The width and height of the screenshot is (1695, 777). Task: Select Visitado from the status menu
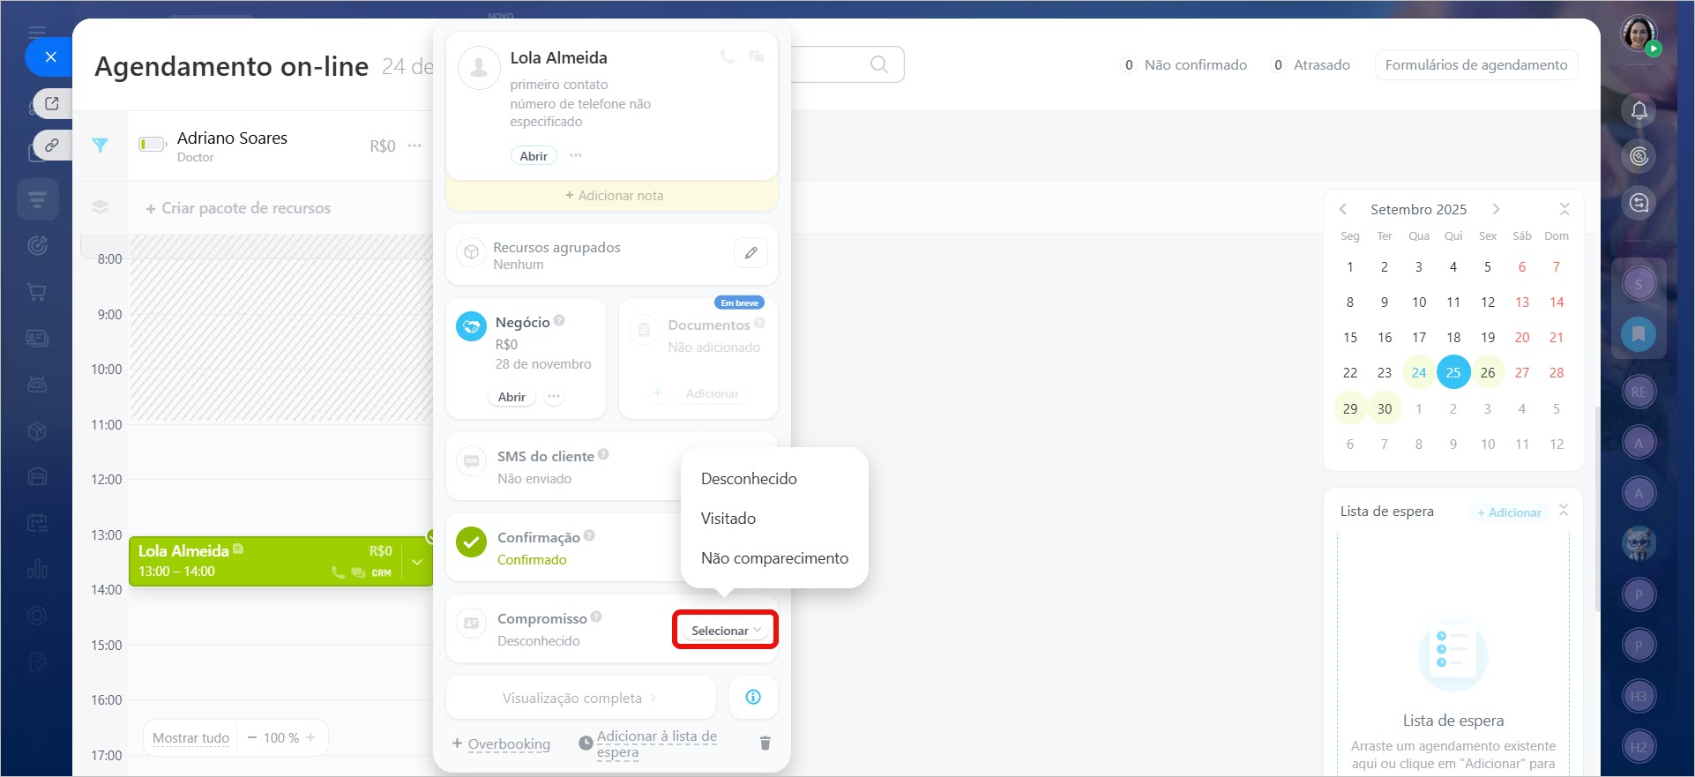tap(728, 519)
